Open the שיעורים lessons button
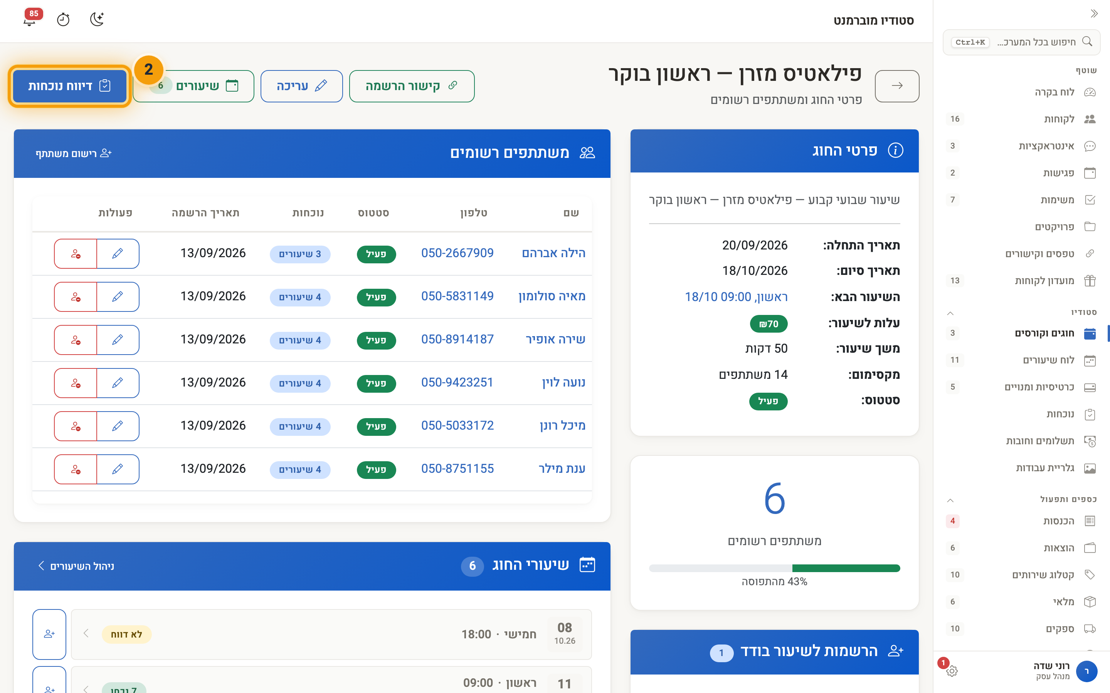 tap(194, 86)
